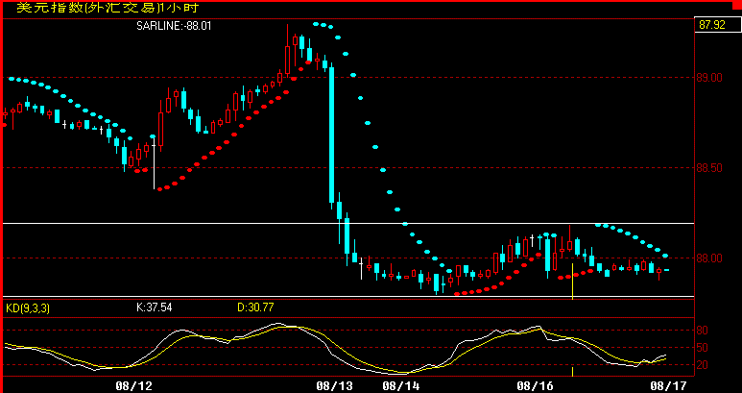The image size is (742, 393).
Task: Click the 89.00 price axis label
Action: pos(708,77)
